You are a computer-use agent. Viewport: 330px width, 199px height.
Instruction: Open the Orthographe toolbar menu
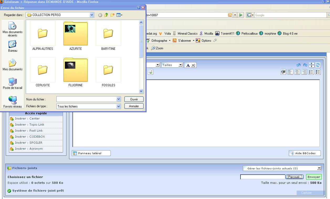coord(159,41)
